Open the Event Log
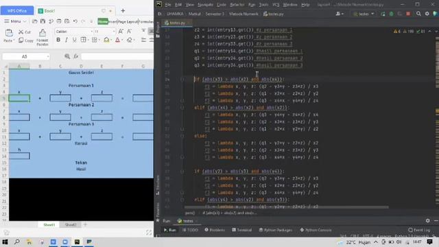This screenshot has height=247, width=439. pyautogui.click(x=419, y=230)
